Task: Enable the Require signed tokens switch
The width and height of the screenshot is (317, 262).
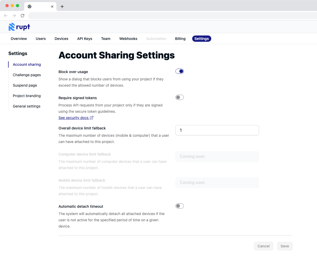Action: 179,97
